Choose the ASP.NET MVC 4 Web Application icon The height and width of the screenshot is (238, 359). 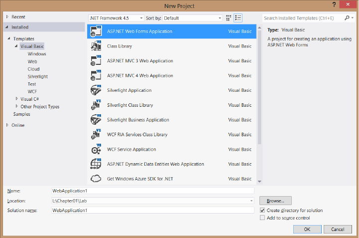[96, 75]
